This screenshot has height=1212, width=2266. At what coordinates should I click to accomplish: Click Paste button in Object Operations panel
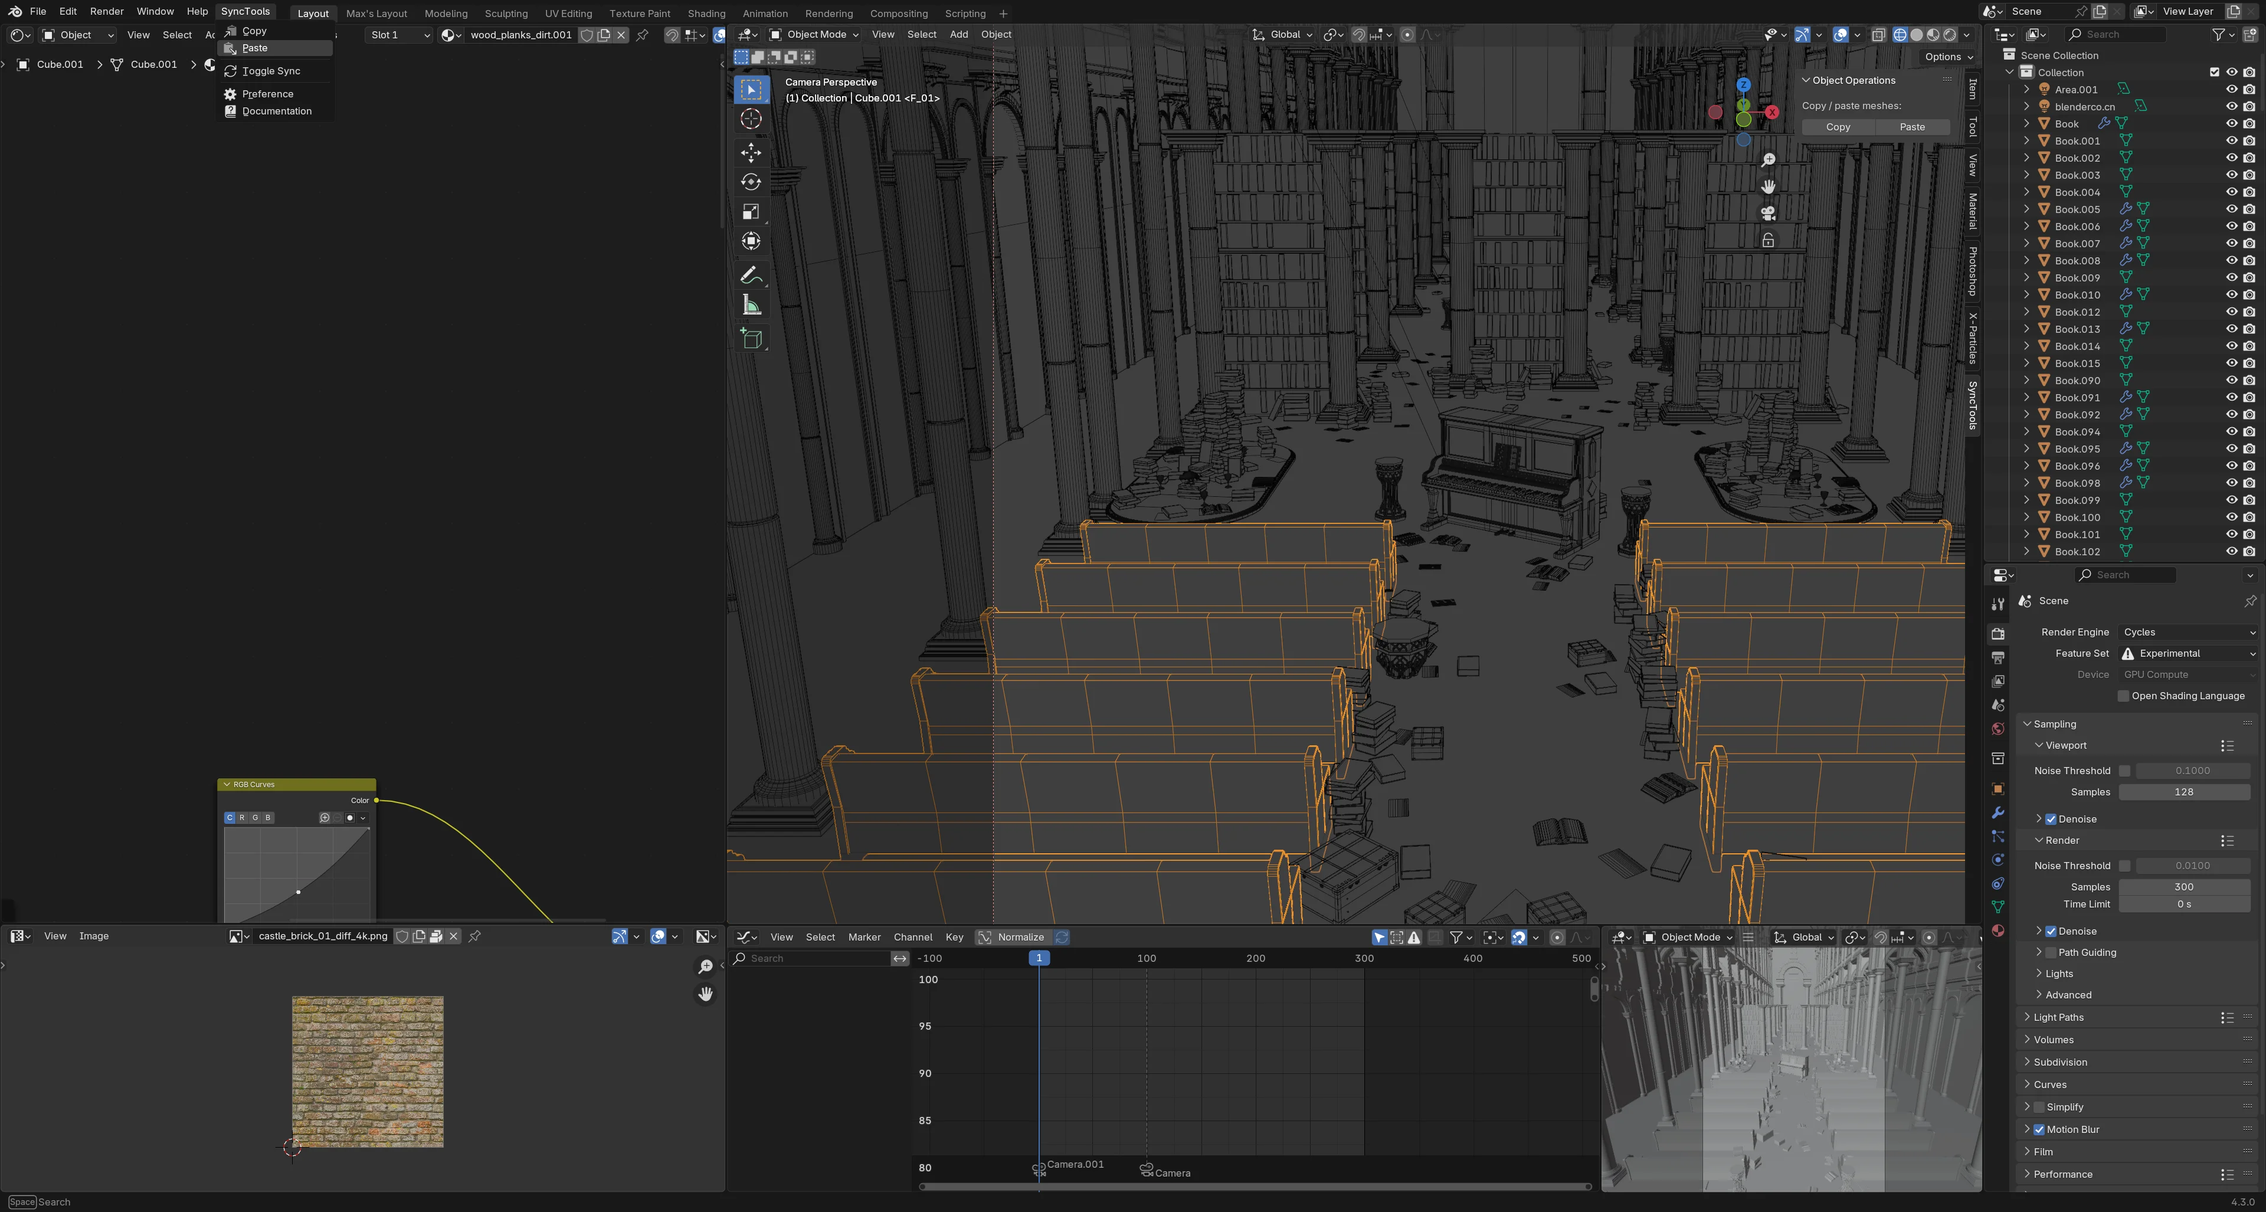[1911, 127]
